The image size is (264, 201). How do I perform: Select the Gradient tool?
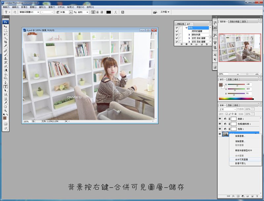(x=5, y=70)
